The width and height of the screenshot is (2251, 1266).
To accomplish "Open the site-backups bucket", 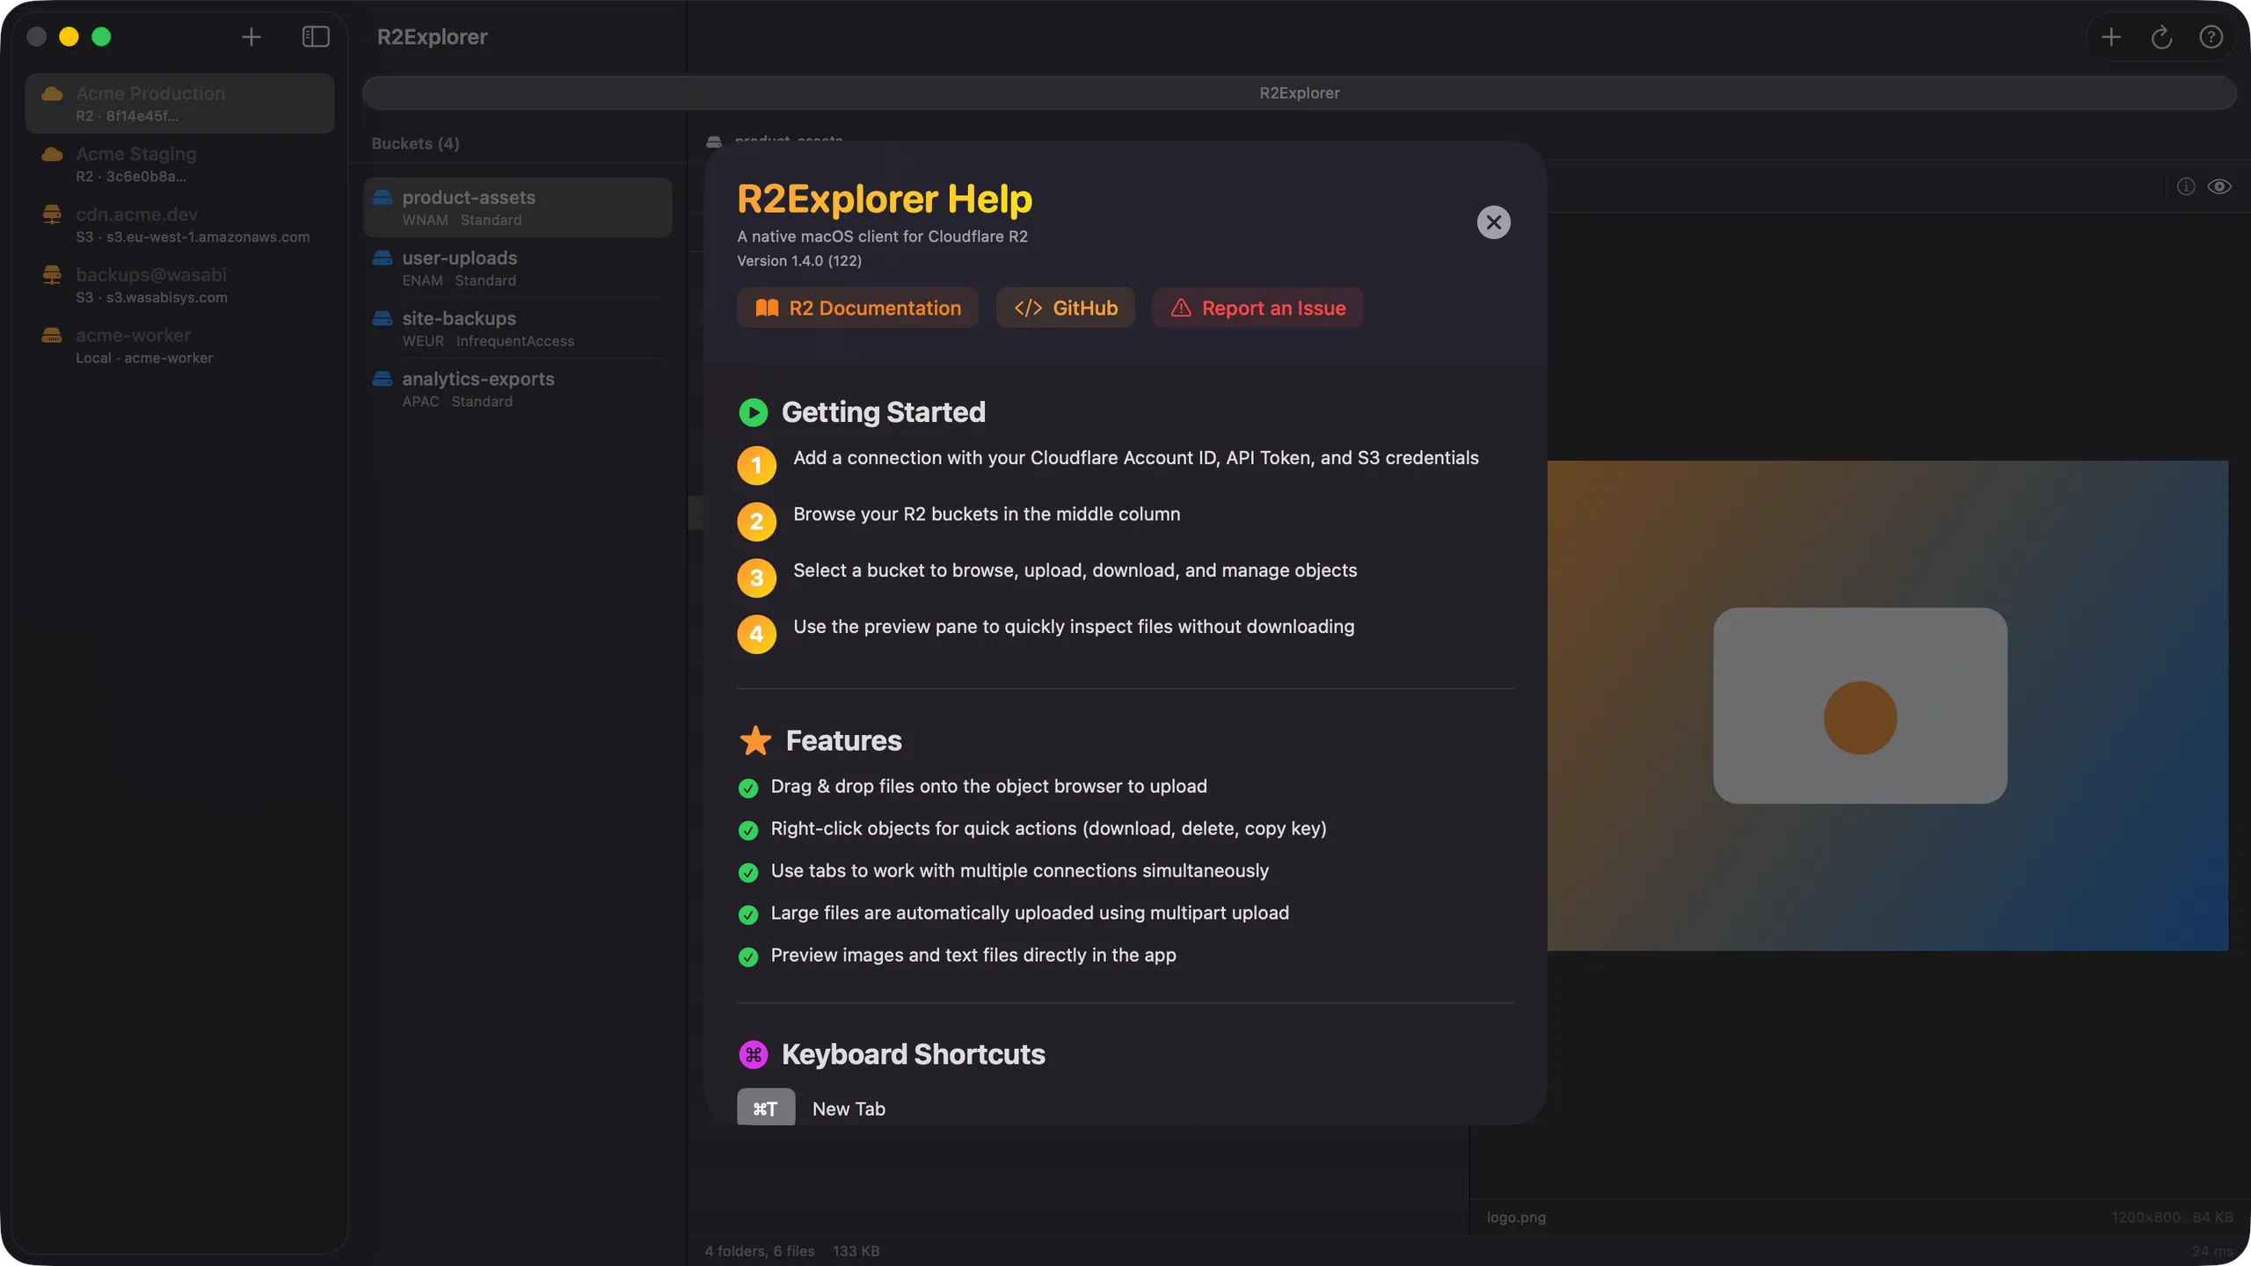I will click(517, 329).
